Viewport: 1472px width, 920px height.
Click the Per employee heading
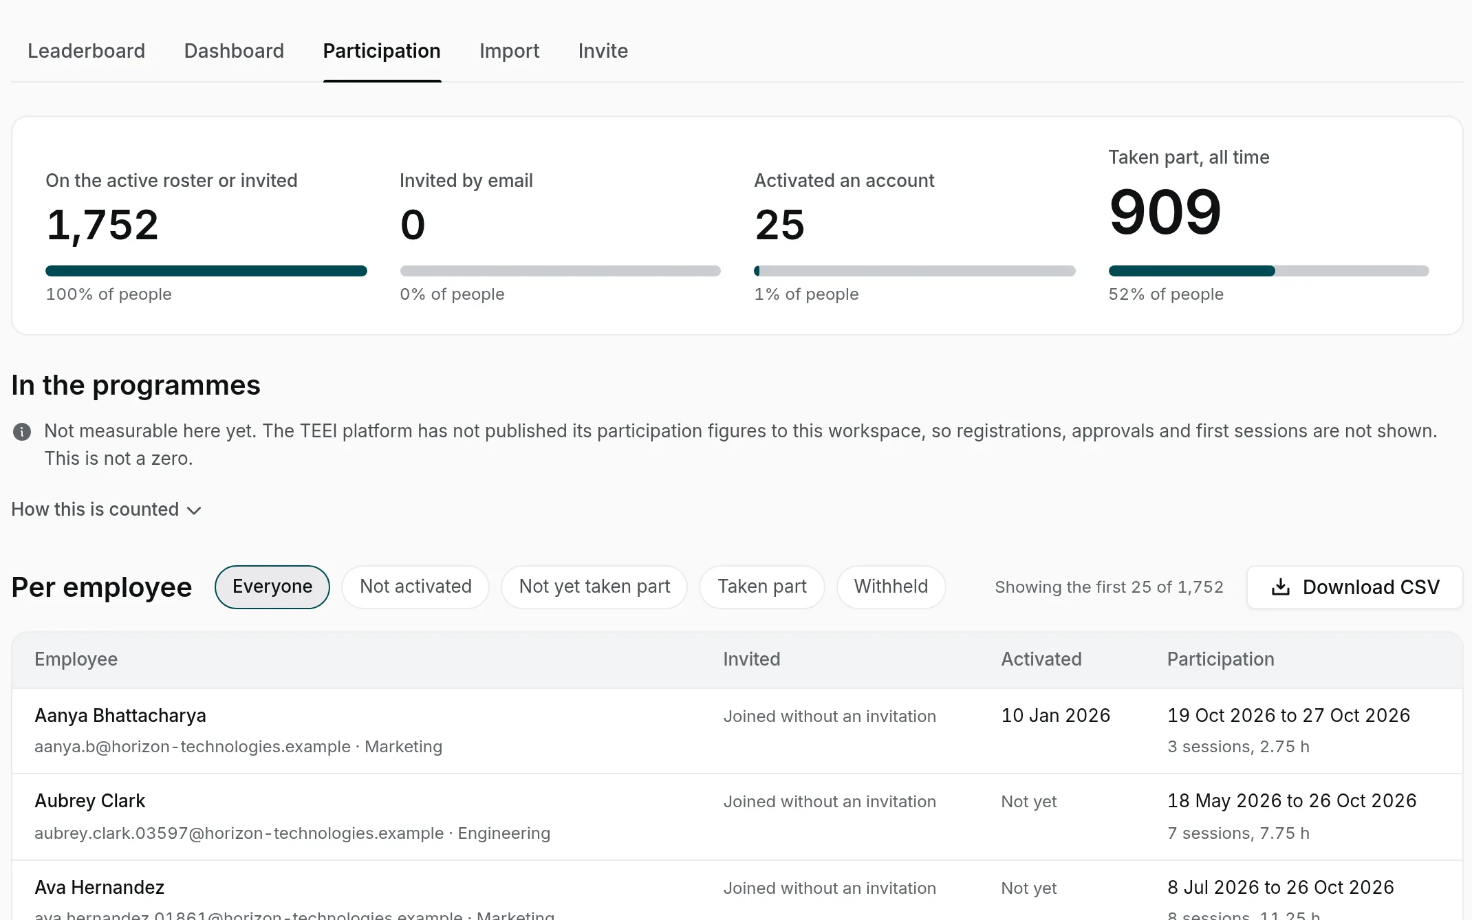102,587
